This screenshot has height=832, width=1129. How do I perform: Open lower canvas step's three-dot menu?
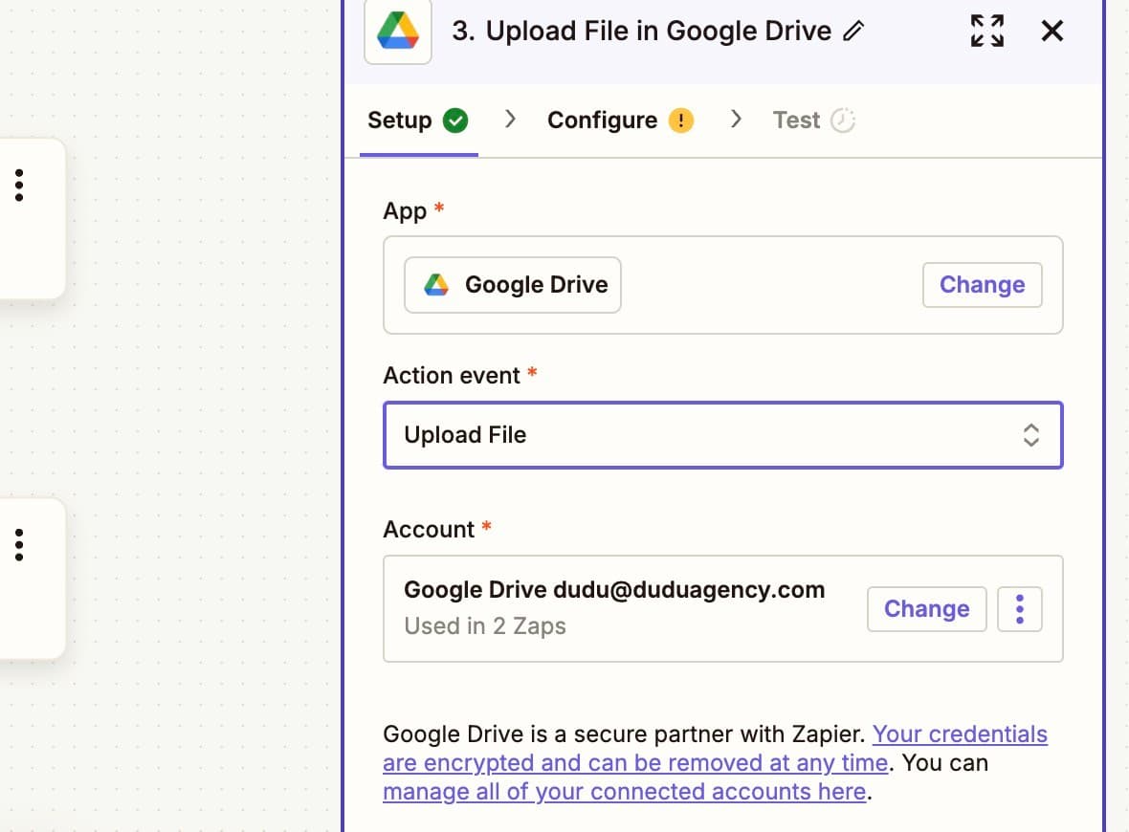pos(19,545)
